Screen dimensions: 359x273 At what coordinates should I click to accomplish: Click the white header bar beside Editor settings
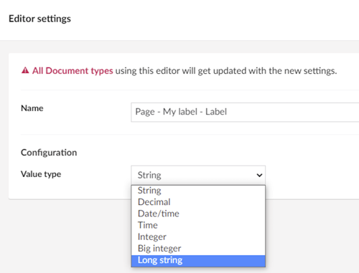(x=215, y=20)
